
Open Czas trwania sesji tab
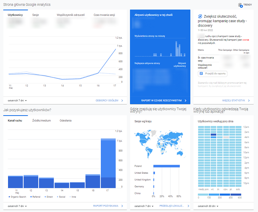tap(104, 15)
